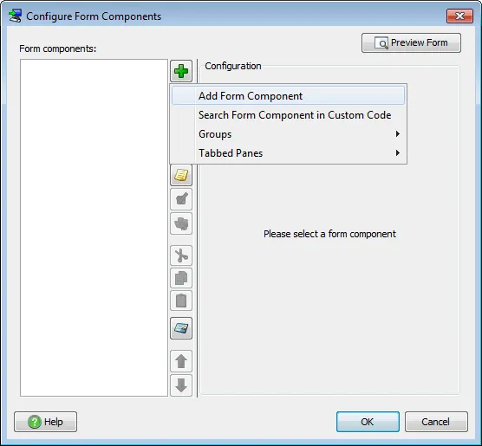The width and height of the screenshot is (482, 446).
Task: Dismiss the dialog with Cancel
Action: 436,422
